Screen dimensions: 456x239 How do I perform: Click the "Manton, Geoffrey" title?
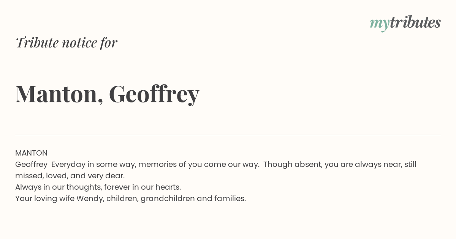click(x=108, y=94)
